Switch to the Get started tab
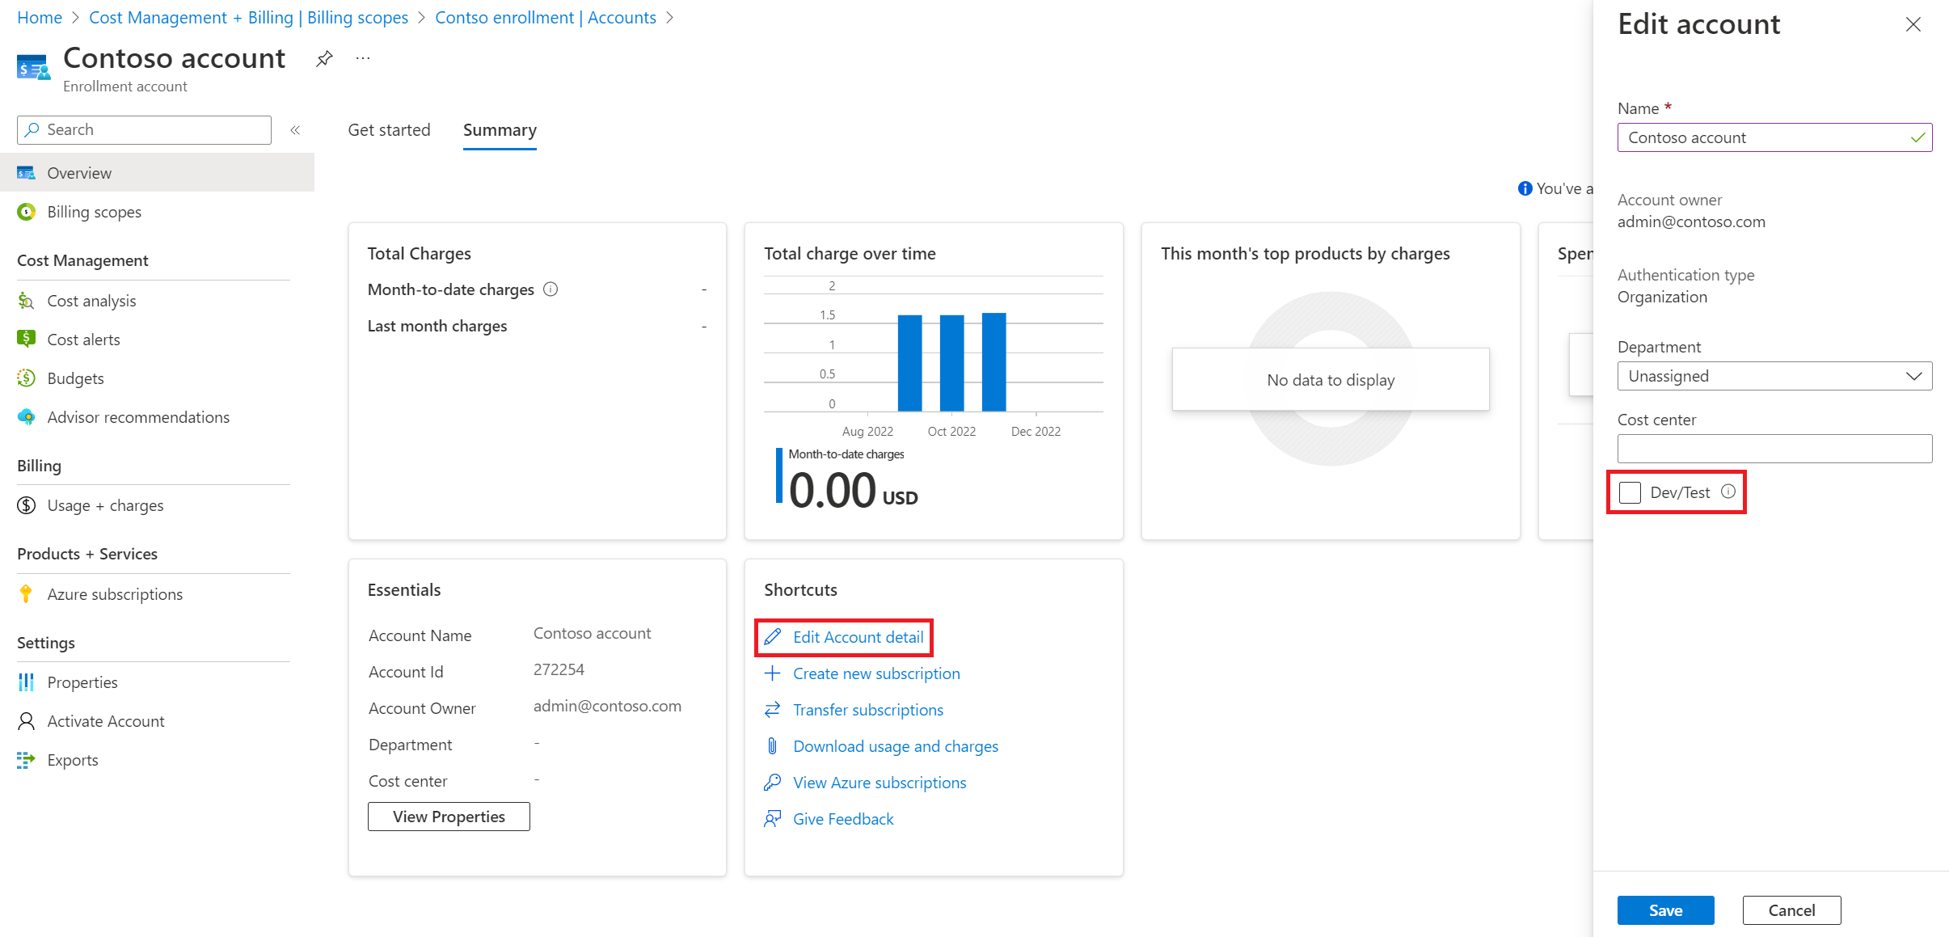1949x937 pixels. coord(389,129)
